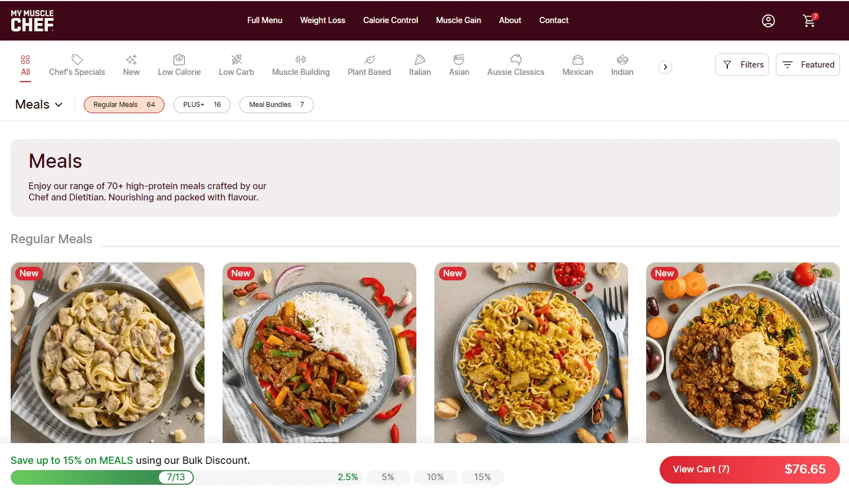Expand the Meals dropdown heading
This screenshot has width=849, height=496.
[x=39, y=105]
